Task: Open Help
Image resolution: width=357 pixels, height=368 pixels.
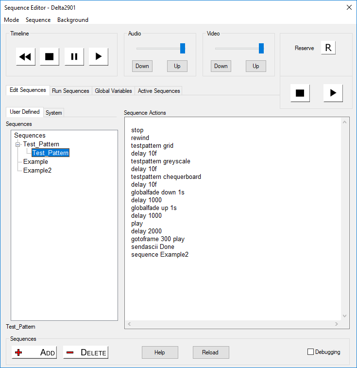Action: (160, 352)
